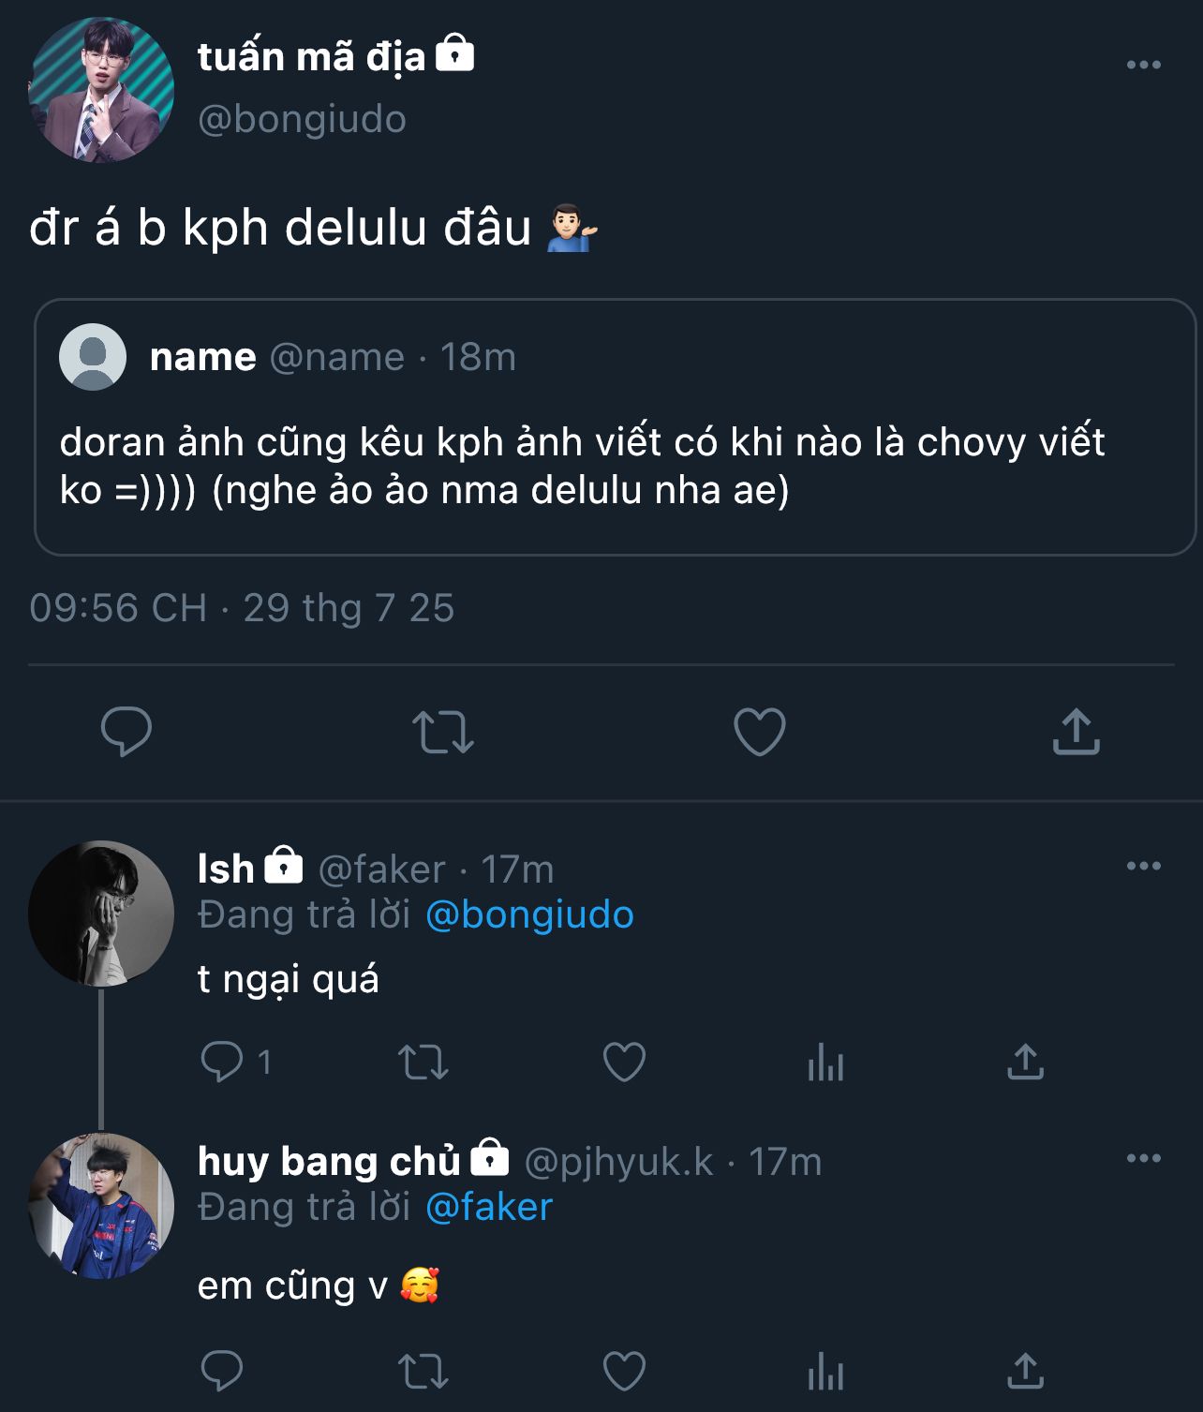1203x1412 pixels.
Task: Open more options on lsh's reply
Action: pyautogui.click(x=1143, y=866)
